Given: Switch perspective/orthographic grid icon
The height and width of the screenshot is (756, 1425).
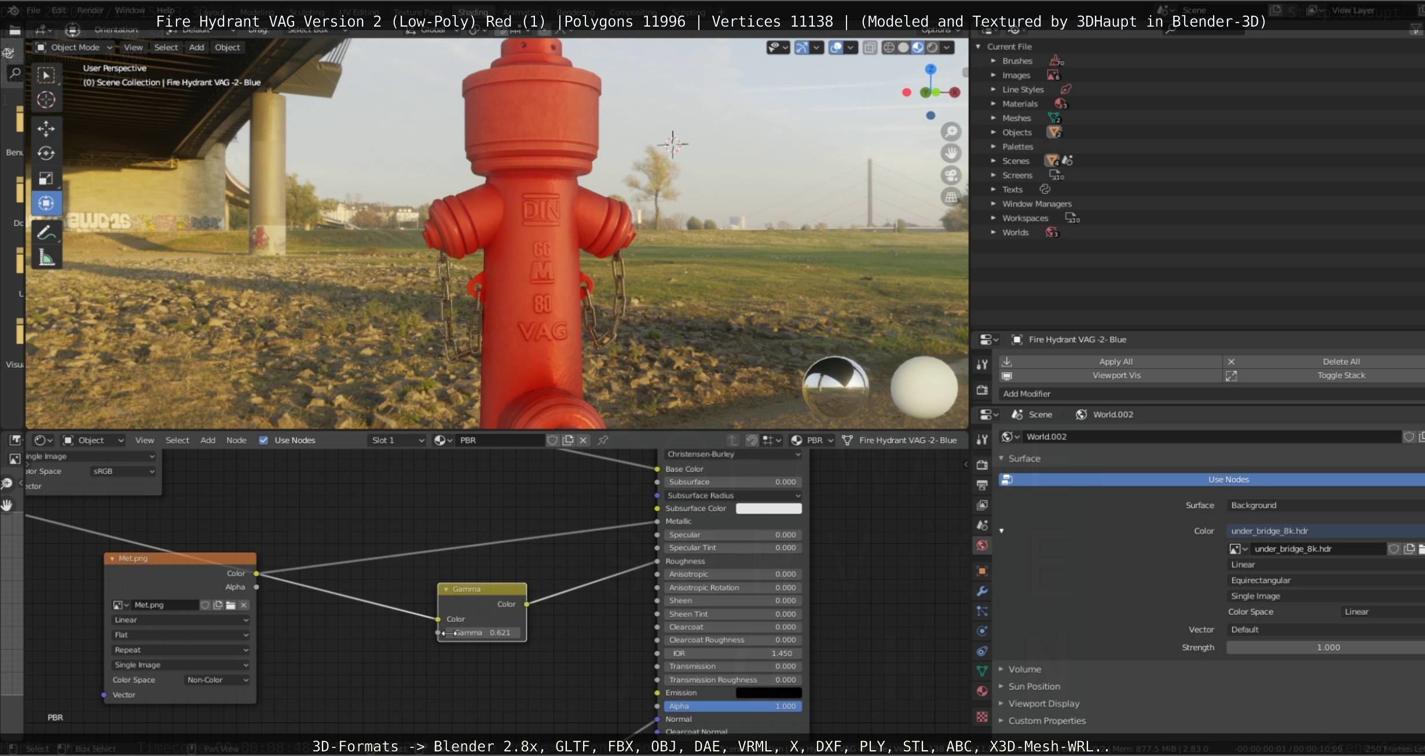Looking at the screenshot, I should coord(951,197).
